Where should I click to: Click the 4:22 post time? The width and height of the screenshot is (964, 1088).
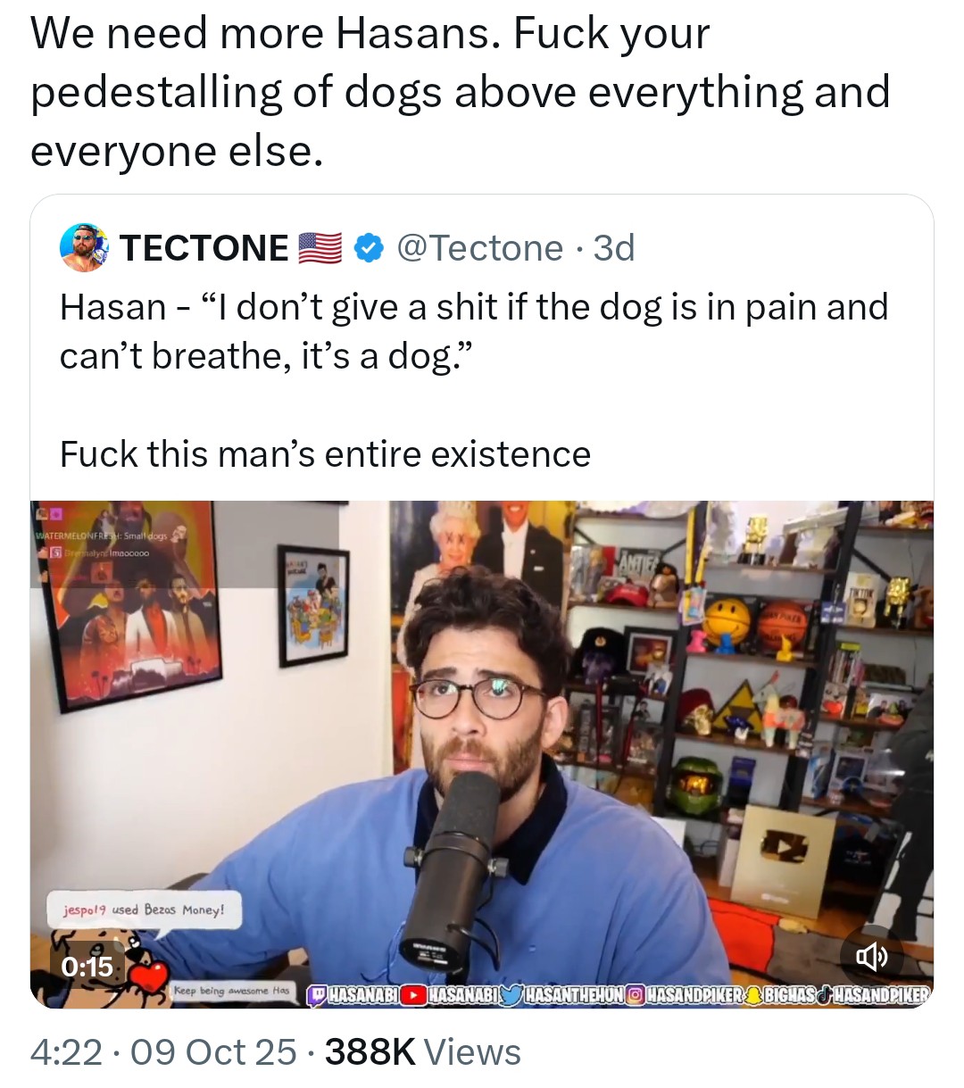(66, 1052)
